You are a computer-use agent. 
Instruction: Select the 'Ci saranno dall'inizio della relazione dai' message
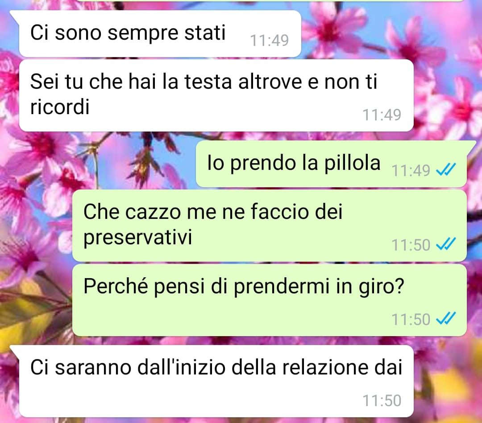tap(216, 381)
